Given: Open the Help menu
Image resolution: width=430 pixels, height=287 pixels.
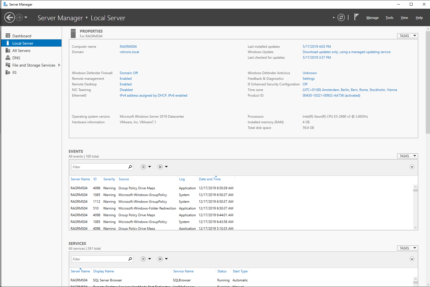Looking at the screenshot, I should tap(419, 18).
